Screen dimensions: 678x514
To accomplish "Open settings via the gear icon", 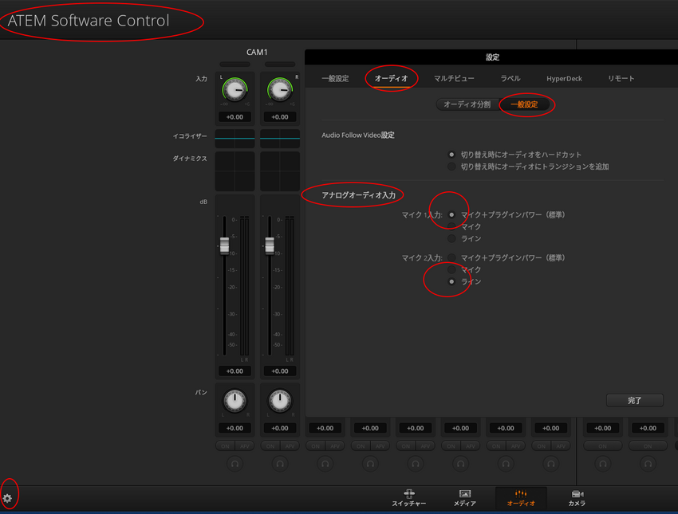I will pos(7,498).
